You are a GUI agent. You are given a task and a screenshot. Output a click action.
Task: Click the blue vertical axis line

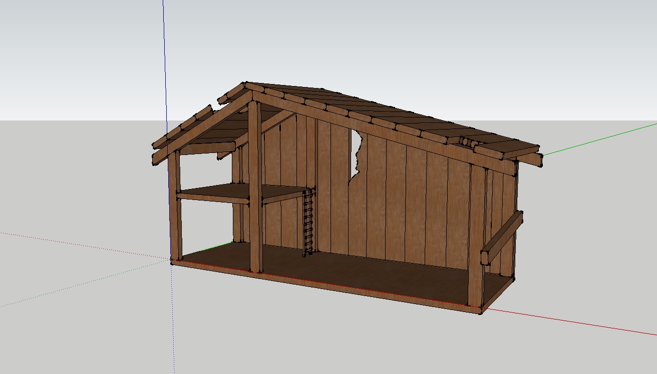[165, 60]
